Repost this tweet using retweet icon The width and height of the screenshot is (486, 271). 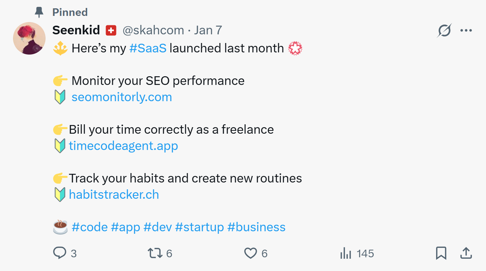(155, 253)
